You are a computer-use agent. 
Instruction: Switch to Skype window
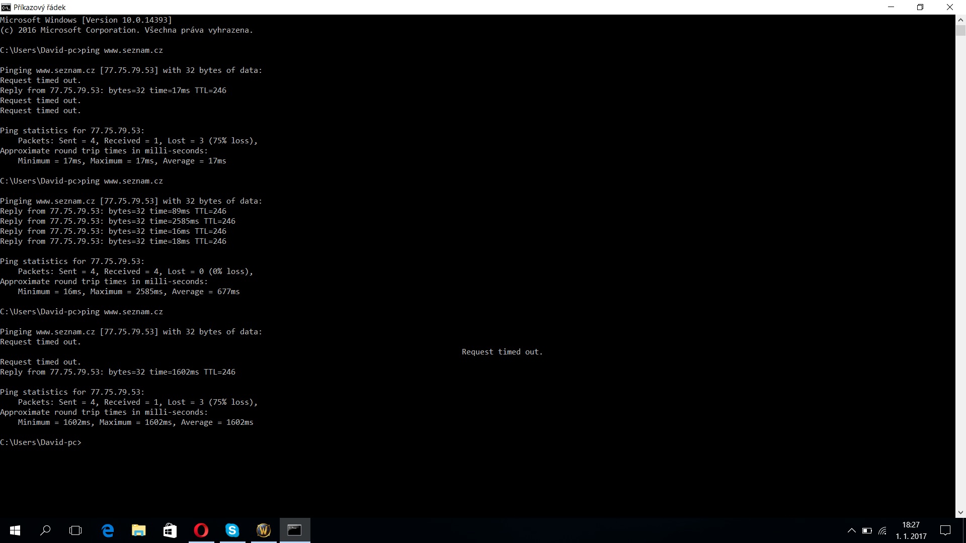(232, 530)
